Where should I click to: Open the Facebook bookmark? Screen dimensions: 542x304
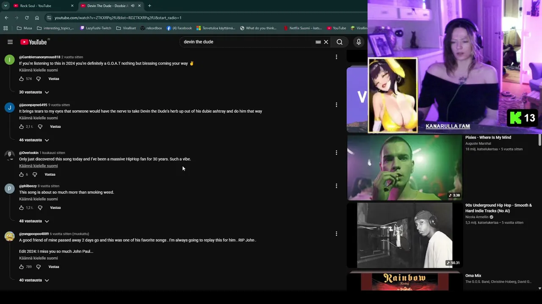(x=179, y=28)
